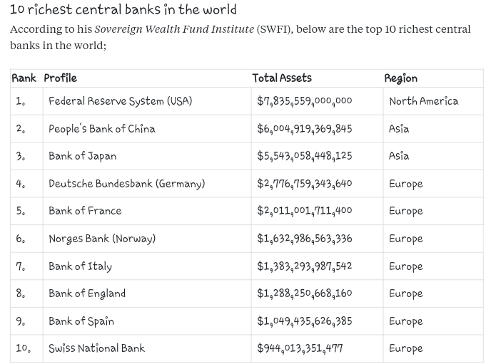Select the Norges Bank (Norway) entry
The width and height of the screenshot is (491, 364).
(x=102, y=239)
